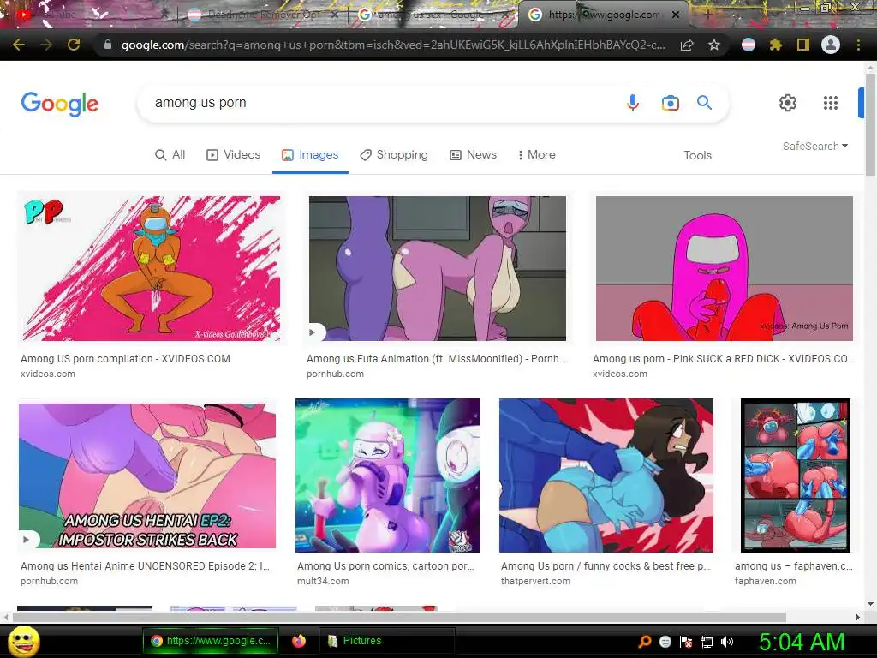Open the Extensions puzzle icon
Screen dimensions: 877x658
[776, 45]
